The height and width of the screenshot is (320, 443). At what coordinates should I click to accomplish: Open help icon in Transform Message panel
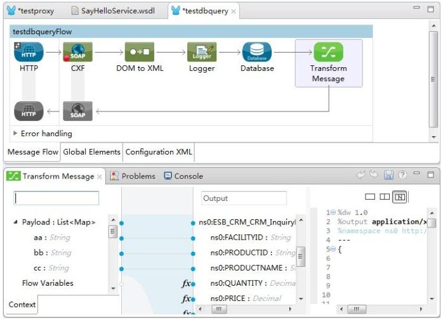402,176
